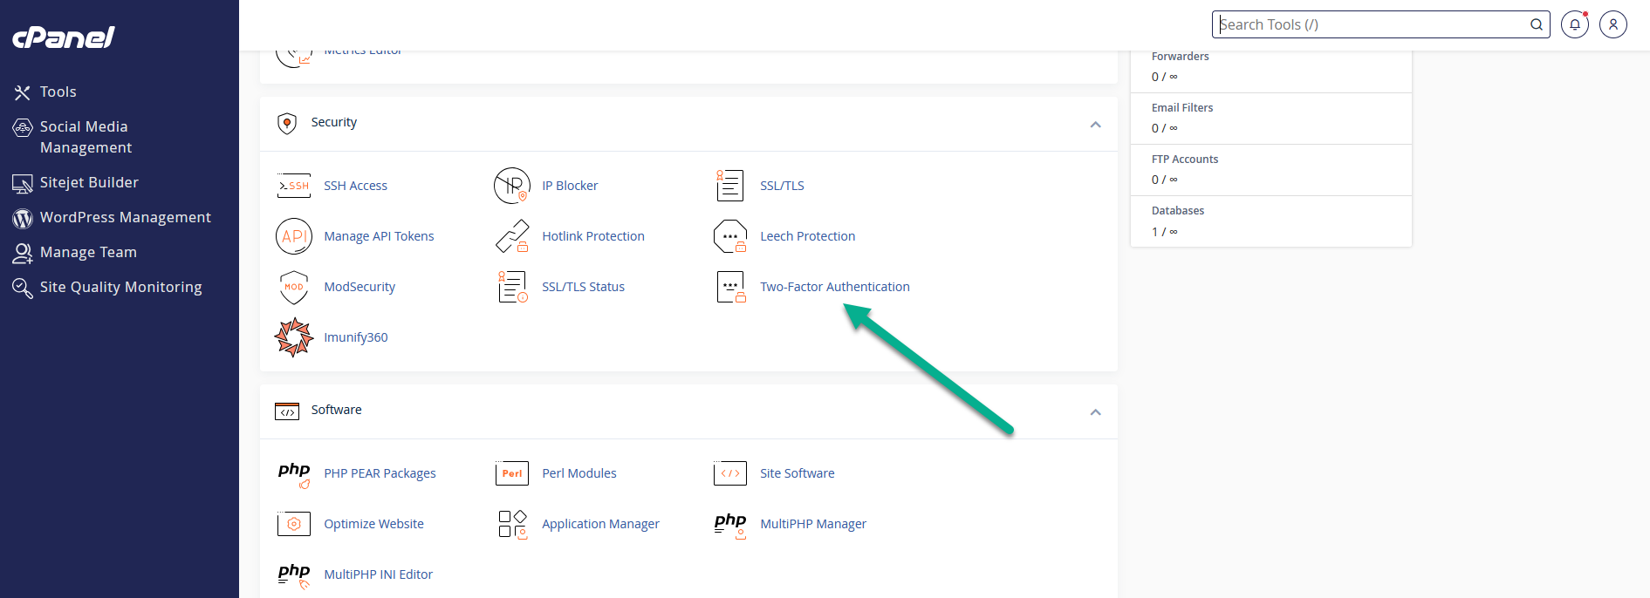
Task: Click the cPanel logo
Action: point(63,37)
